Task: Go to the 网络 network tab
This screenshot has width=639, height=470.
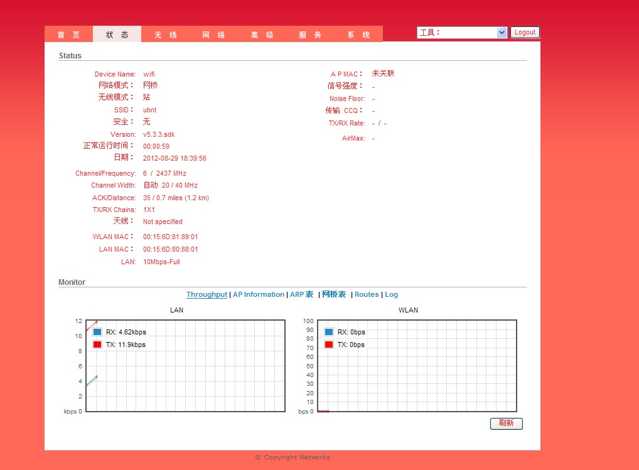Action: click(x=213, y=35)
